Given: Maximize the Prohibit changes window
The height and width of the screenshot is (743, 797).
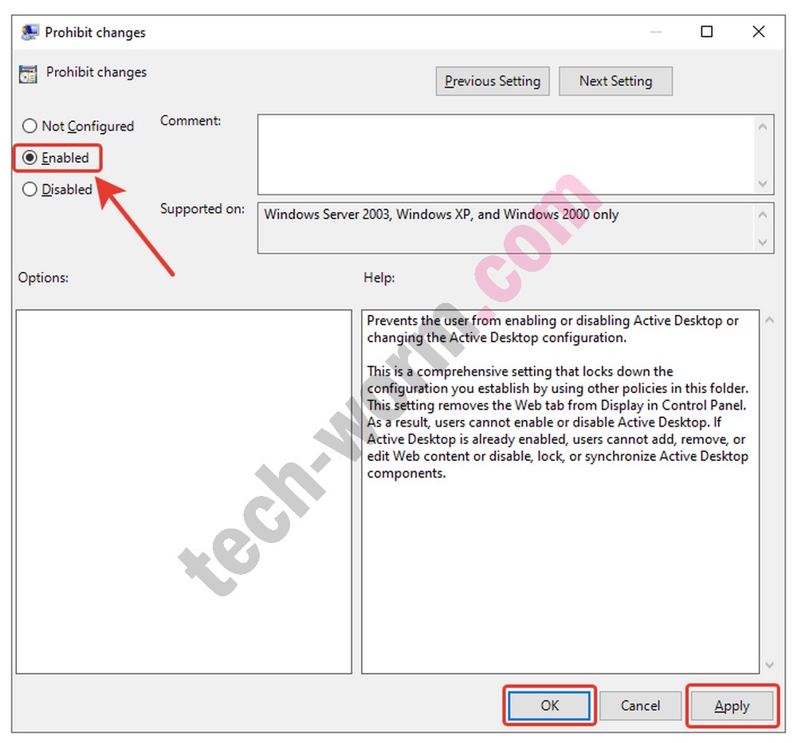Looking at the screenshot, I should pos(707,32).
